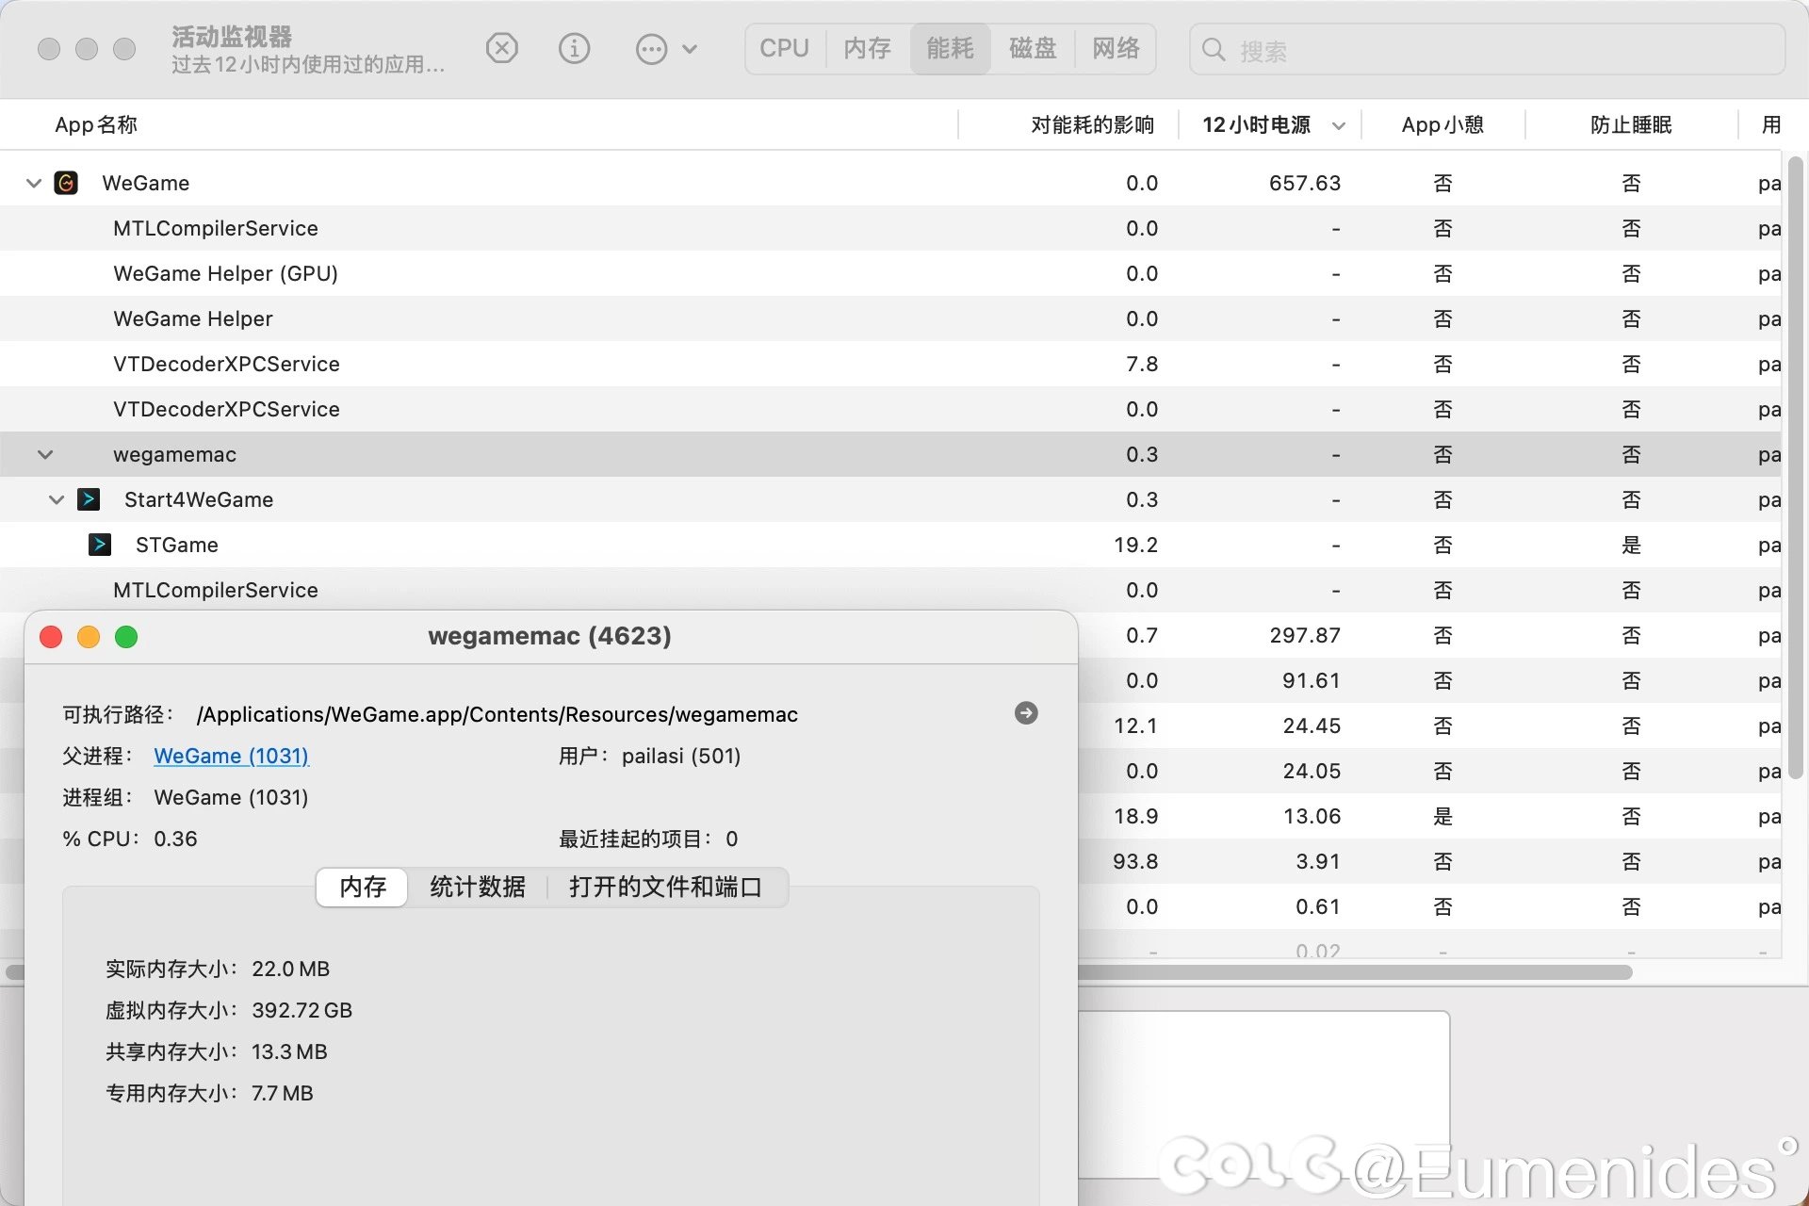Collapse the Start4WeGame subtree

(57, 499)
